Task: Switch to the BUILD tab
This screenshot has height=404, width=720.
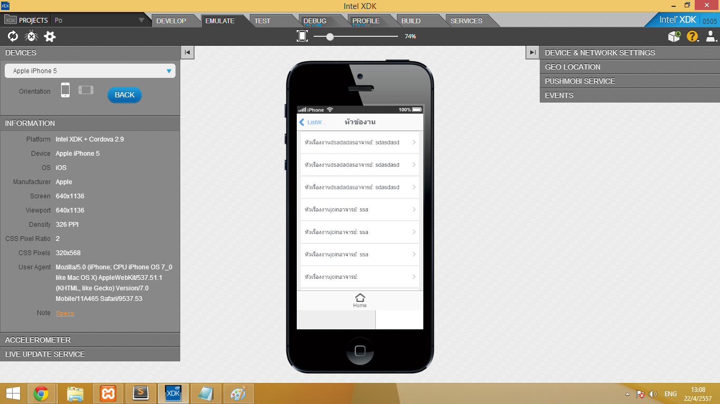Action: coord(411,21)
